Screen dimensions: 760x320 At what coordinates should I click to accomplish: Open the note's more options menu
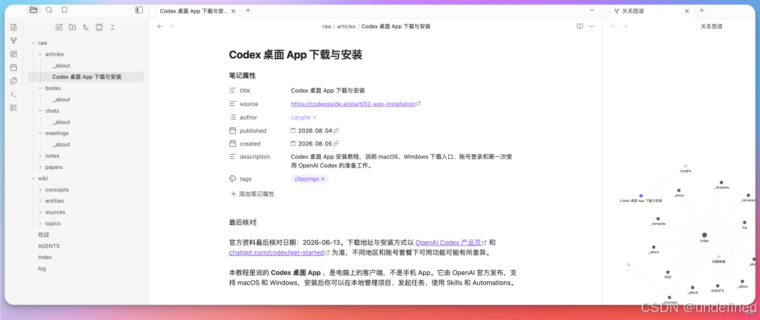coord(591,27)
